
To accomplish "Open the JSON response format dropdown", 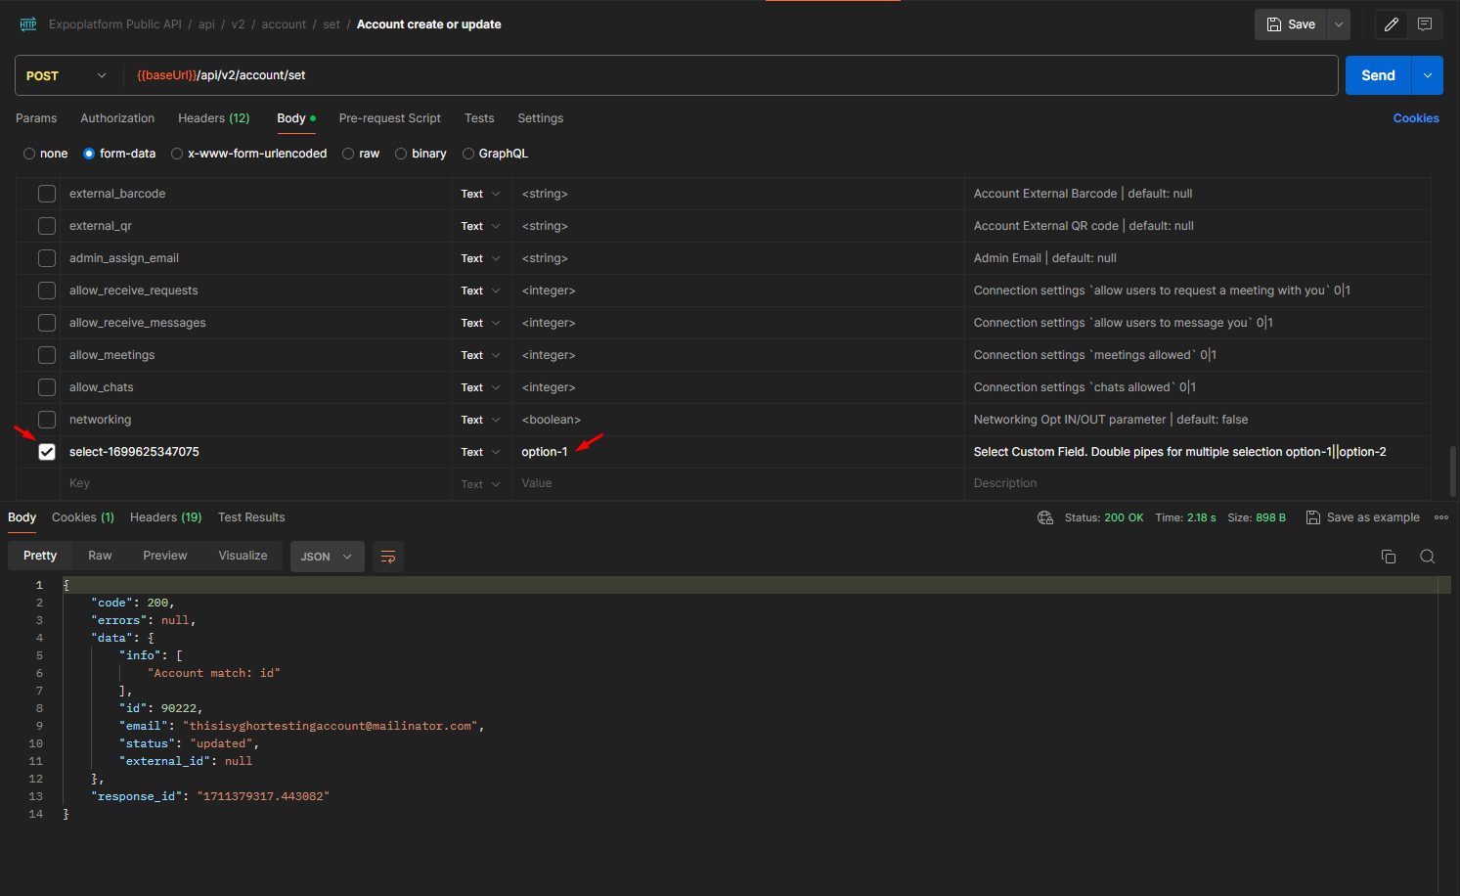I will click(327, 556).
